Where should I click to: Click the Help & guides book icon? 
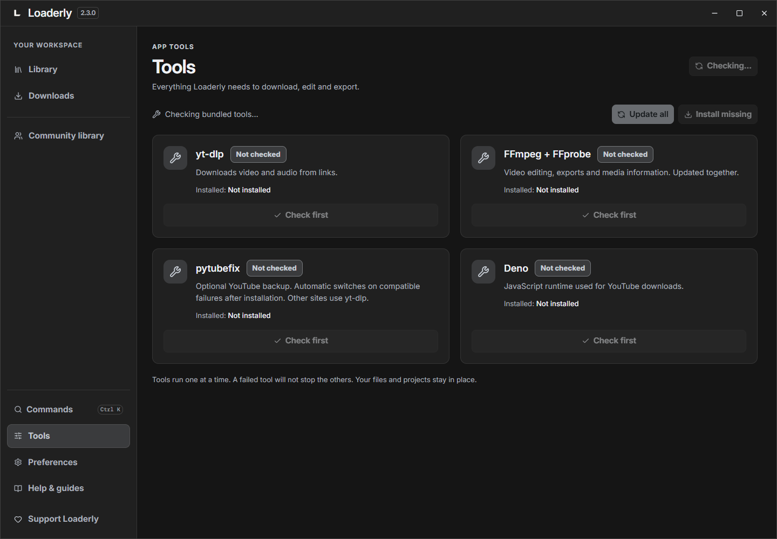click(18, 488)
